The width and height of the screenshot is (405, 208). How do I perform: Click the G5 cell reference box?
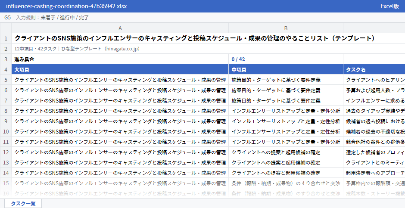(7, 18)
